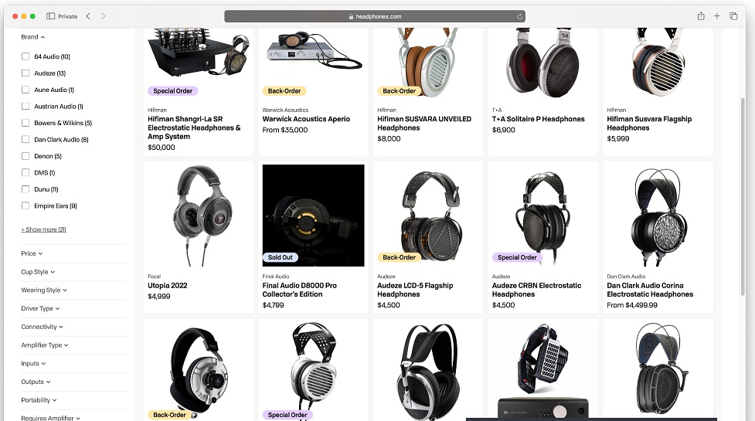Expand the Price filter section
The image size is (755, 421).
tap(32, 253)
